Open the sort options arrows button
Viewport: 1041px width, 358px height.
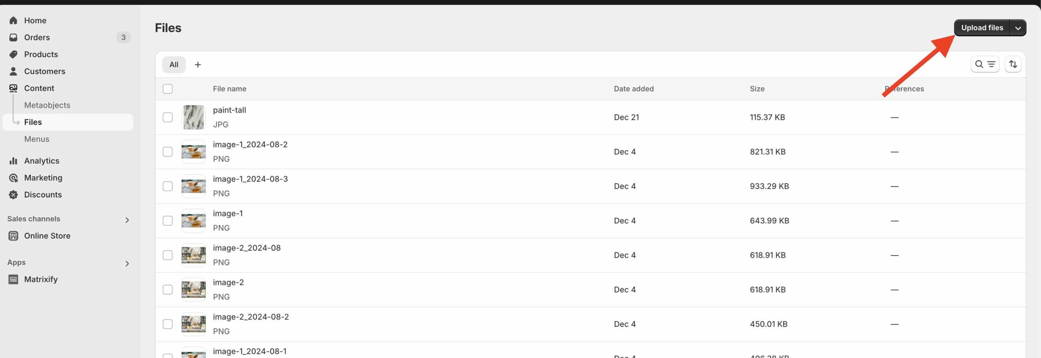click(1013, 64)
